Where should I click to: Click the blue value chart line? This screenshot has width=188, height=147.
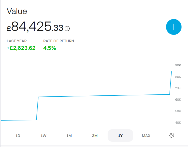pos(100,96)
